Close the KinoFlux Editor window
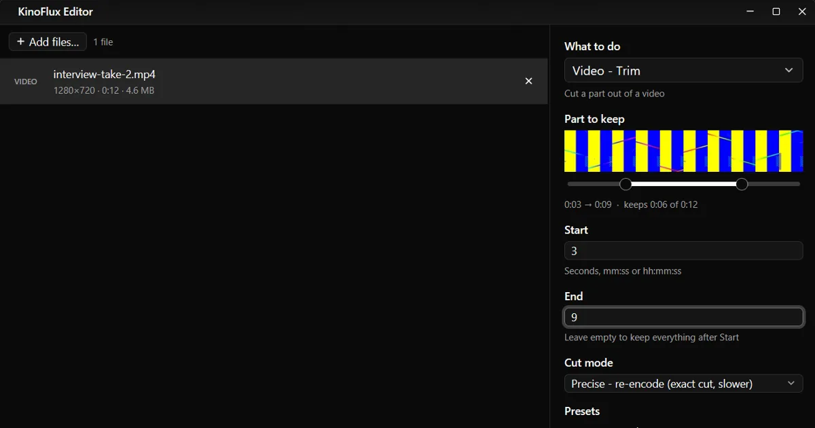The image size is (815, 428). pos(802,12)
